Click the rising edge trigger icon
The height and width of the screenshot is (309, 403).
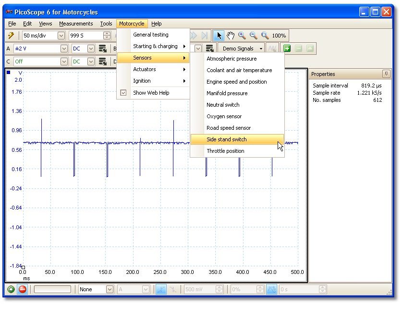(x=161, y=290)
